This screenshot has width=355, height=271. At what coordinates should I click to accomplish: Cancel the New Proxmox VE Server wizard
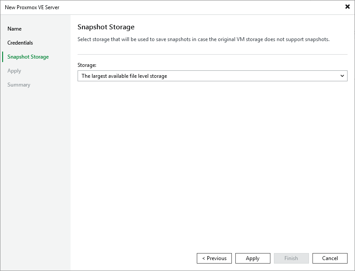click(x=330, y=258)
